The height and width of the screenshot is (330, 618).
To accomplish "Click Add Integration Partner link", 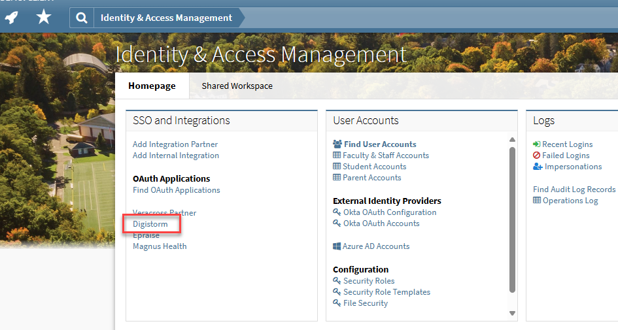I will pyautogui.click(x=175, y=144).
